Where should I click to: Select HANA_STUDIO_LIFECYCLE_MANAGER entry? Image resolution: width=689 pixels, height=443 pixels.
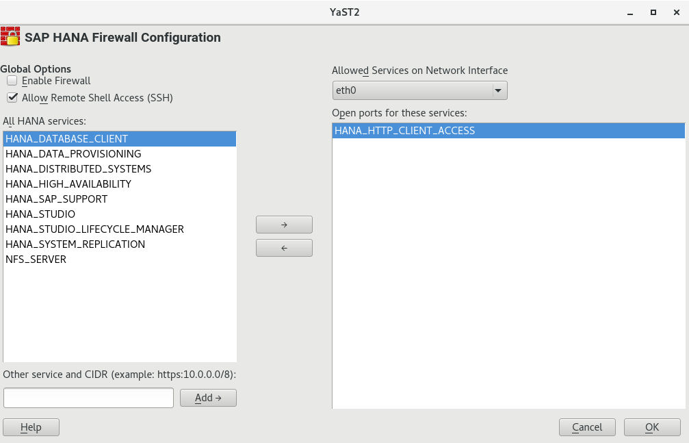(x=94, y=229)
